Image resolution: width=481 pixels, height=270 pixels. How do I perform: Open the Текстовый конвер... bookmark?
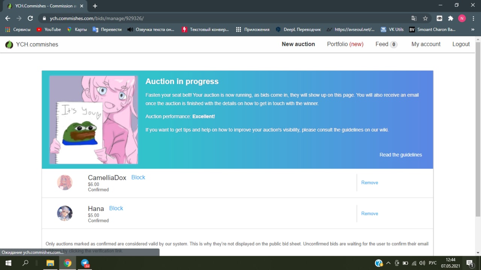click(205, 29)
